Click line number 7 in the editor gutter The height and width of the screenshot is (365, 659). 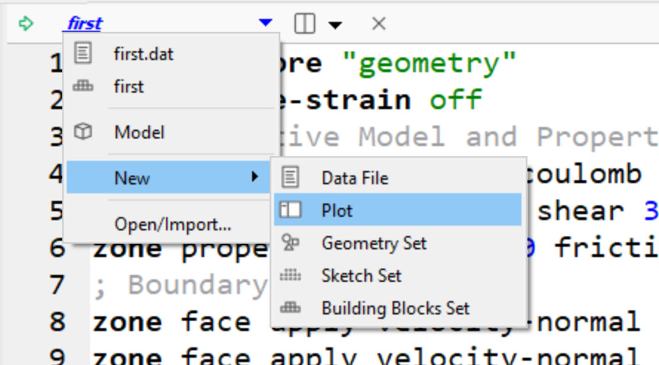coord(56,285)
